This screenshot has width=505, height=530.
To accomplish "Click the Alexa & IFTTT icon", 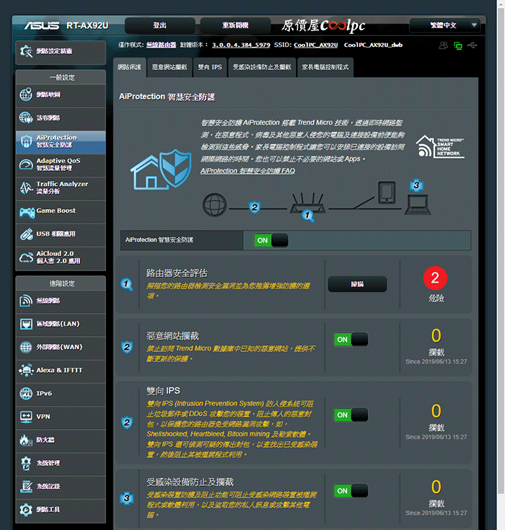I will 26,370.
